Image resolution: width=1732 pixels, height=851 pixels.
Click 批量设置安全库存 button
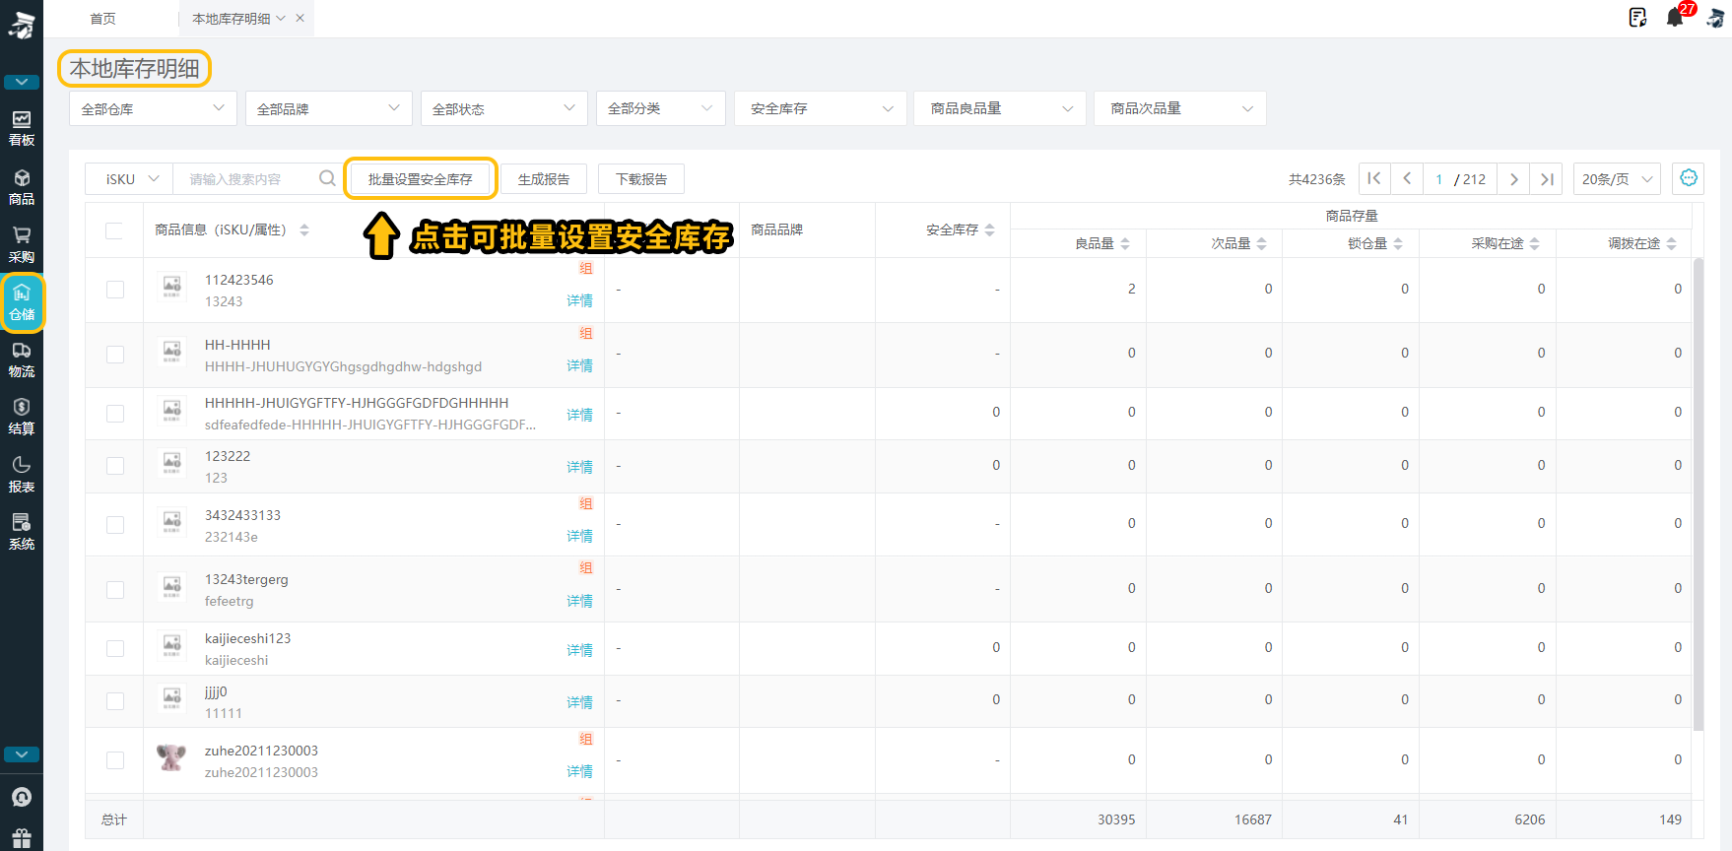click(421, 178)
